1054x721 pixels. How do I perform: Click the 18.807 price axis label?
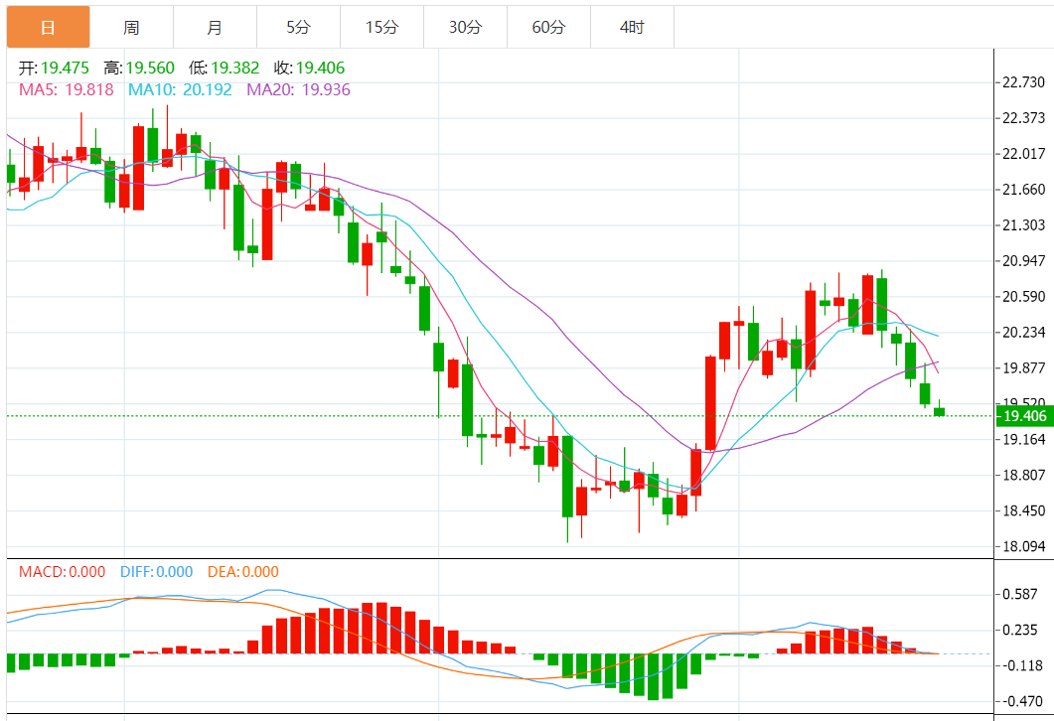pyautogui.click(x=1024, y=475)
